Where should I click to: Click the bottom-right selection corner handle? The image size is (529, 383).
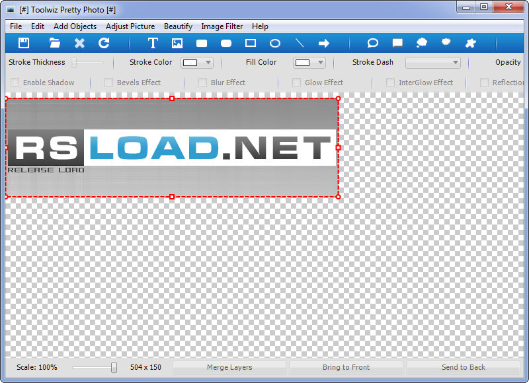tap(339, 197)
